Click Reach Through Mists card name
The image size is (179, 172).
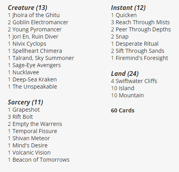tap(142, 22)
